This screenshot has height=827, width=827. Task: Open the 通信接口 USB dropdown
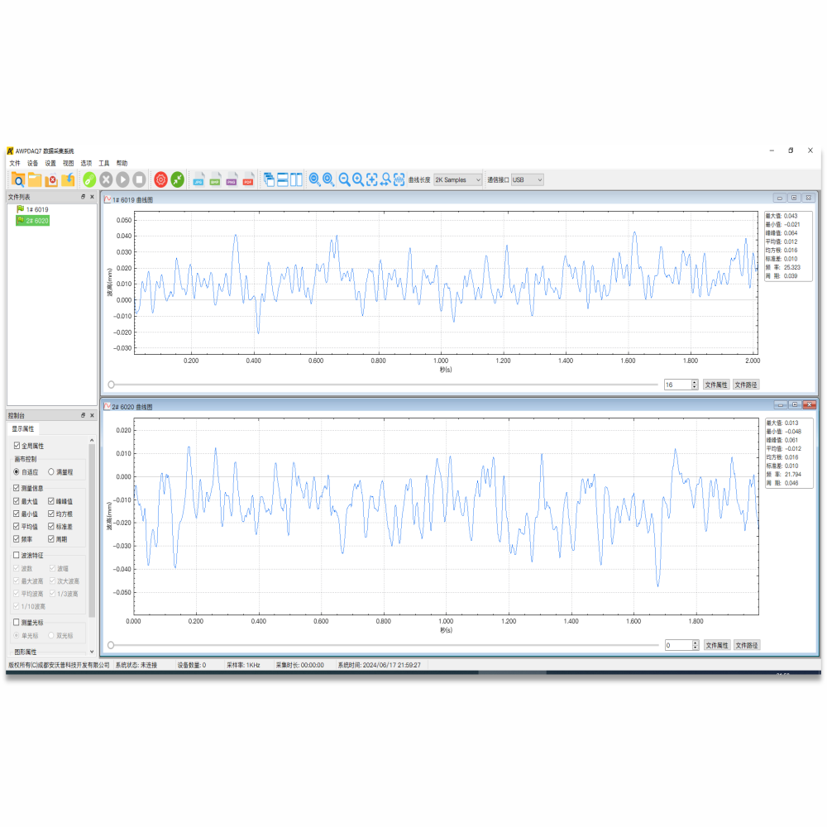click(x=527, y=179)
